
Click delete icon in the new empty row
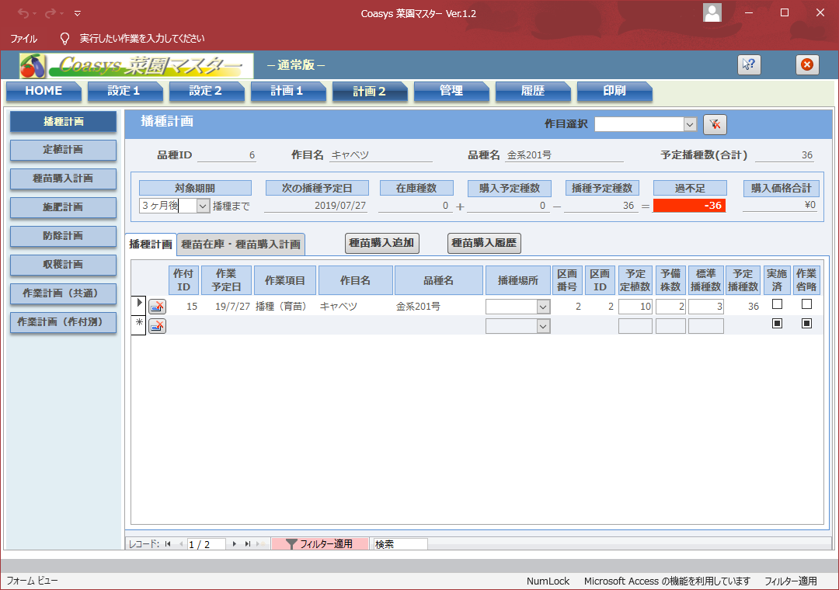coord(157,326)
